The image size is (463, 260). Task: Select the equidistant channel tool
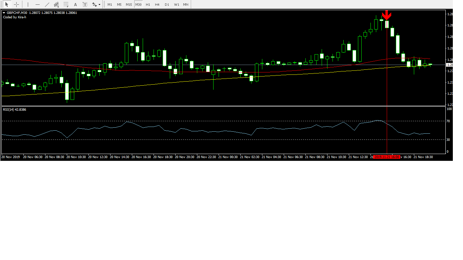[56, 4]
